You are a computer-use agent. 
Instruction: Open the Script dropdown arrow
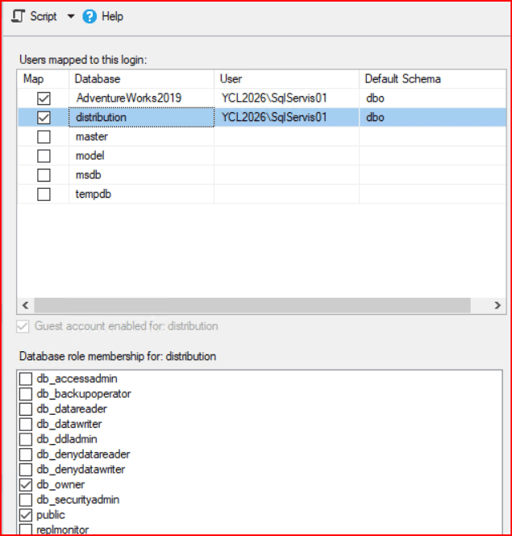click(70, 16)
